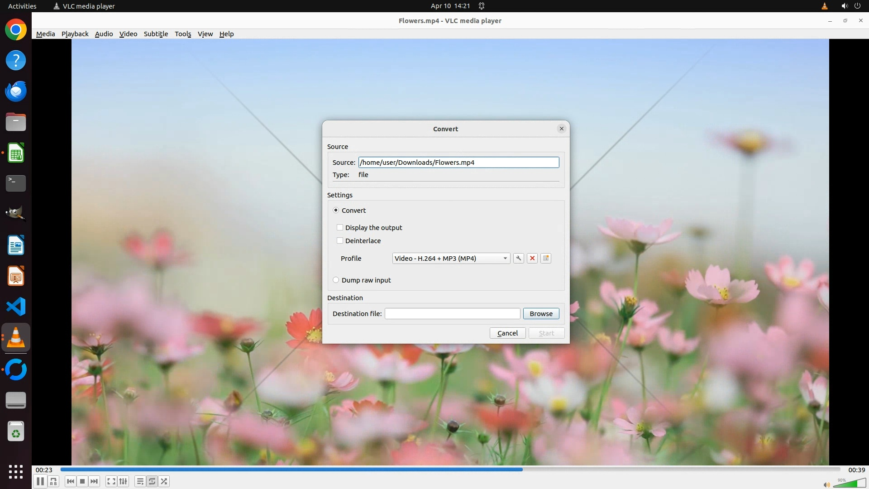Browse for destination file

tap(541, 313)
